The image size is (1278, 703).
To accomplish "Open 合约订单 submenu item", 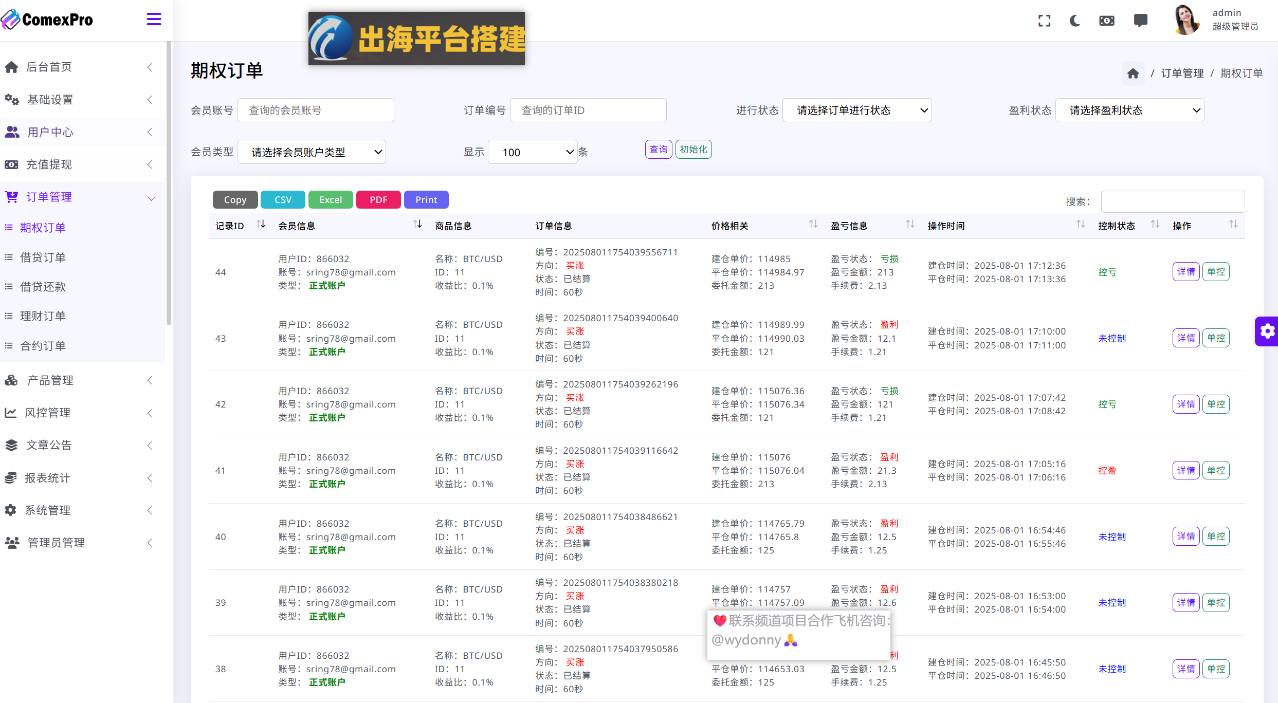I will coord(43,346).
